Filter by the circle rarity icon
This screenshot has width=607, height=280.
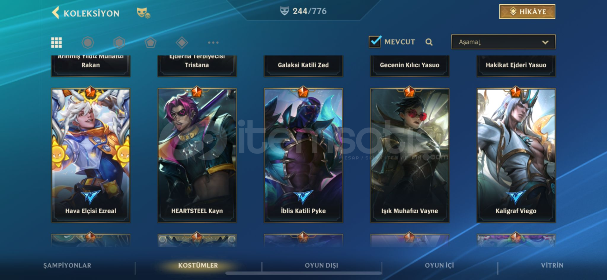click(88, 42)
